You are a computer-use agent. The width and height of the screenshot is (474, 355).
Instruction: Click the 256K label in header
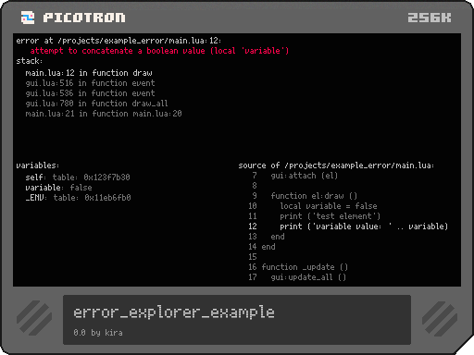430,18
